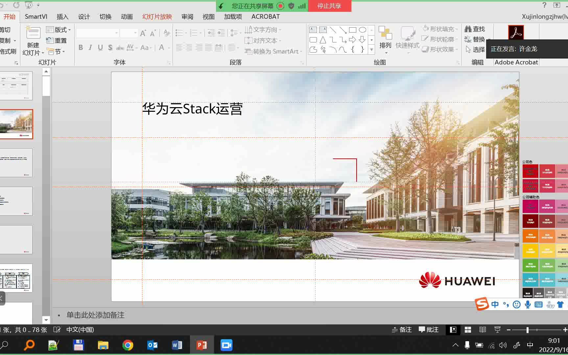568x355 pixels.
Task: Click the Reset (重置) slide button
Action: (x=57, y=40)
